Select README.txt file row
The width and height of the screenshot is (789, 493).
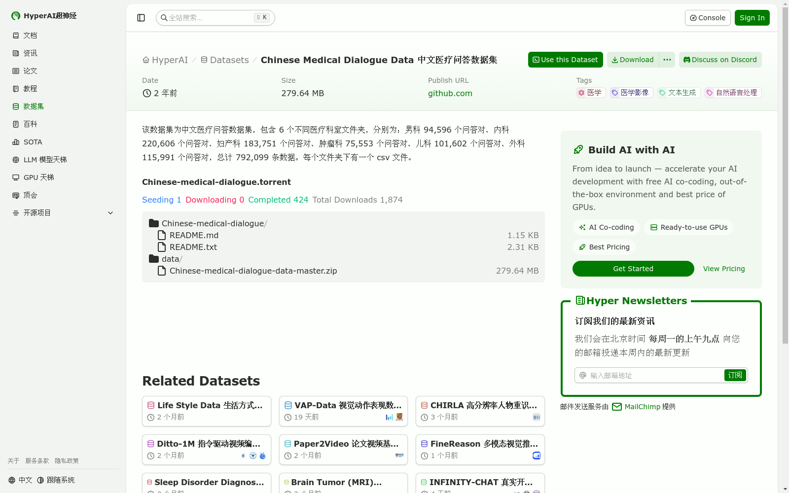click(x=343, y=247)
